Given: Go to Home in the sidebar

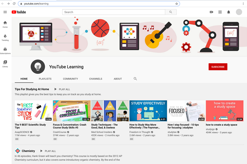Looking at the screenshot, I should click(x=5, y=24).
